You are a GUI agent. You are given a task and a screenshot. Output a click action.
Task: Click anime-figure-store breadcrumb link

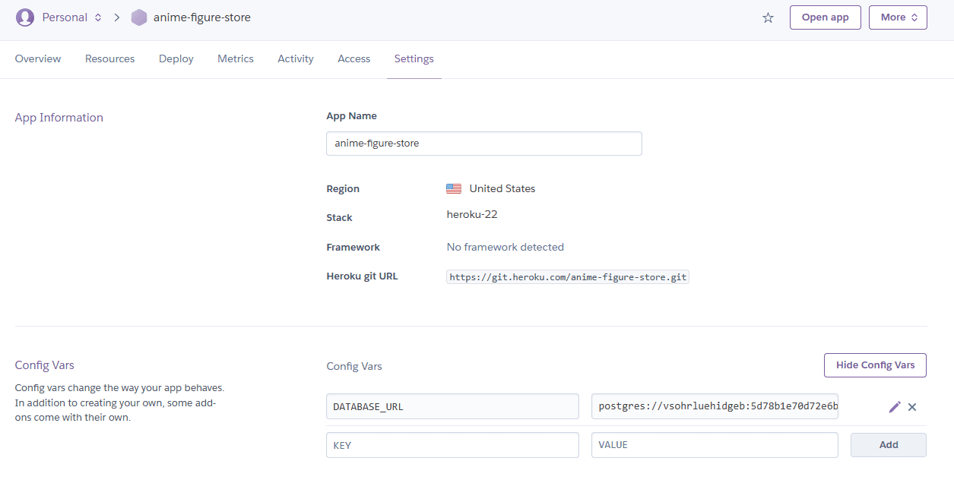pos(202,17)
